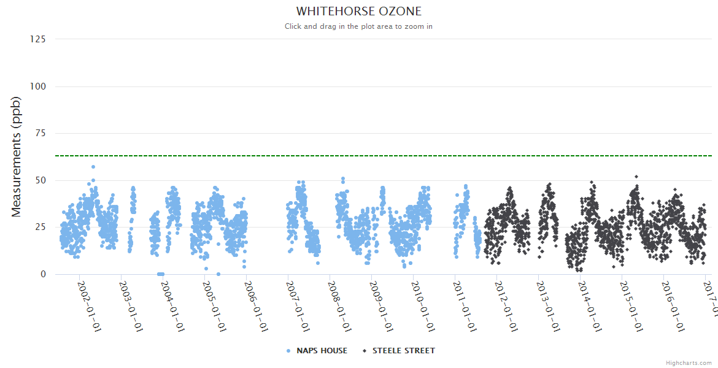Screen dimensions: 718x368
Task: Open the Highcharts.com credits link
Action: pos(689,362)
